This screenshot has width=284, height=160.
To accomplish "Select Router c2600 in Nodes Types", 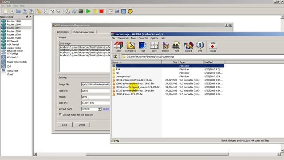I will [14, 24].
